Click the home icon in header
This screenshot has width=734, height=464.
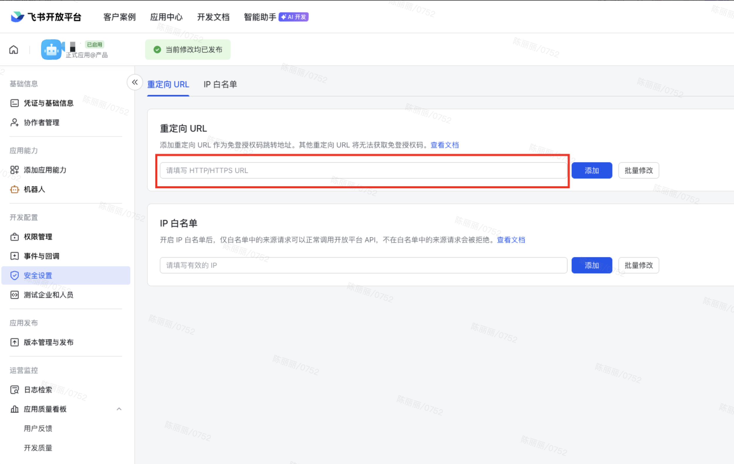tap(14, 49)
